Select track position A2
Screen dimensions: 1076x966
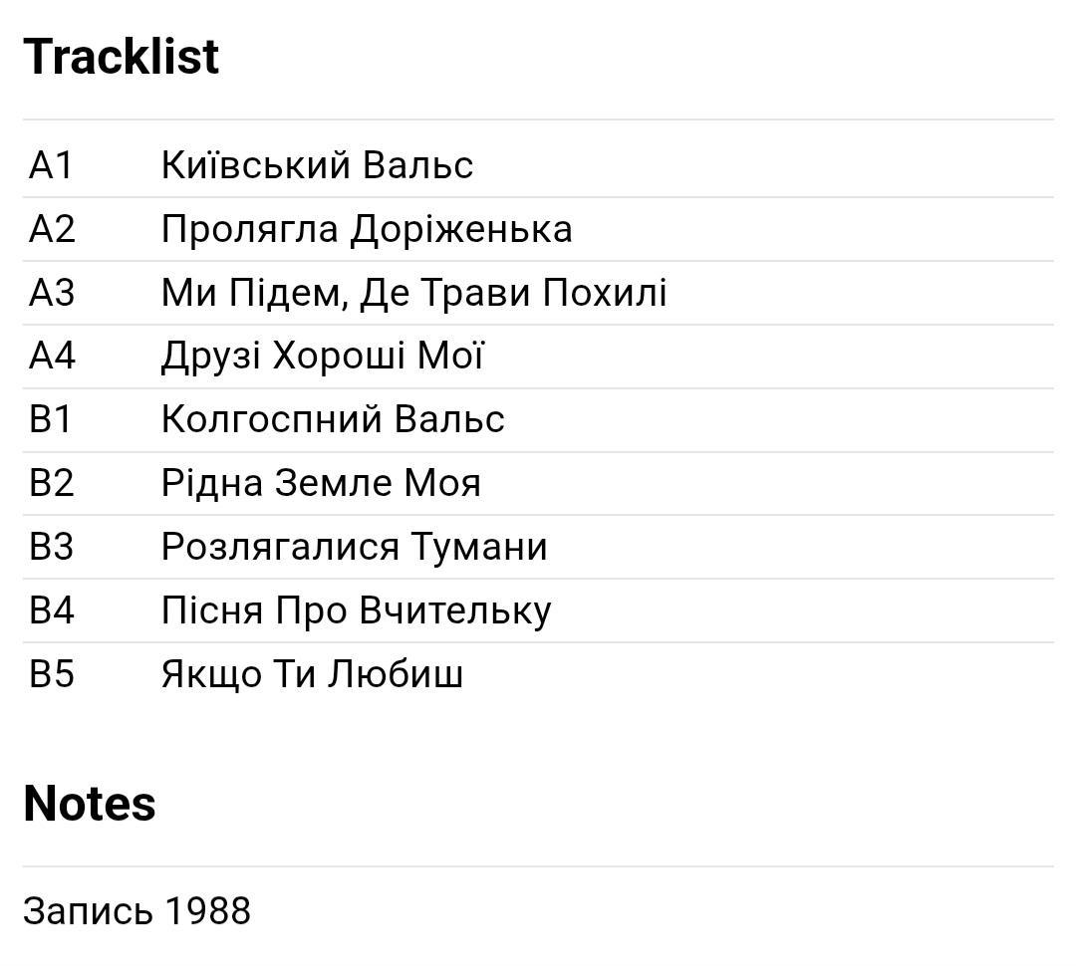52,229
